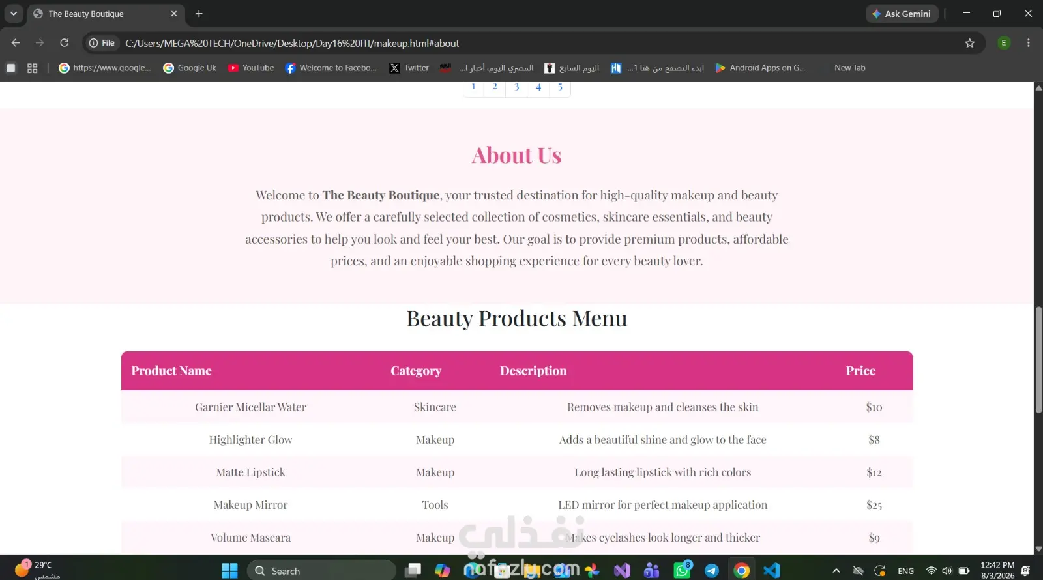
Task: Go to pagination page 1
Action: coord(473,87)
